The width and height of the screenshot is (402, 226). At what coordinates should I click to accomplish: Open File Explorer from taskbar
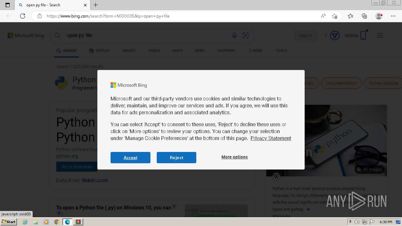[35, 222]
